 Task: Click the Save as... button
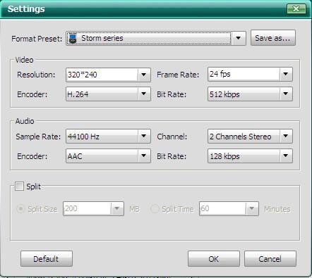[273, 38]
